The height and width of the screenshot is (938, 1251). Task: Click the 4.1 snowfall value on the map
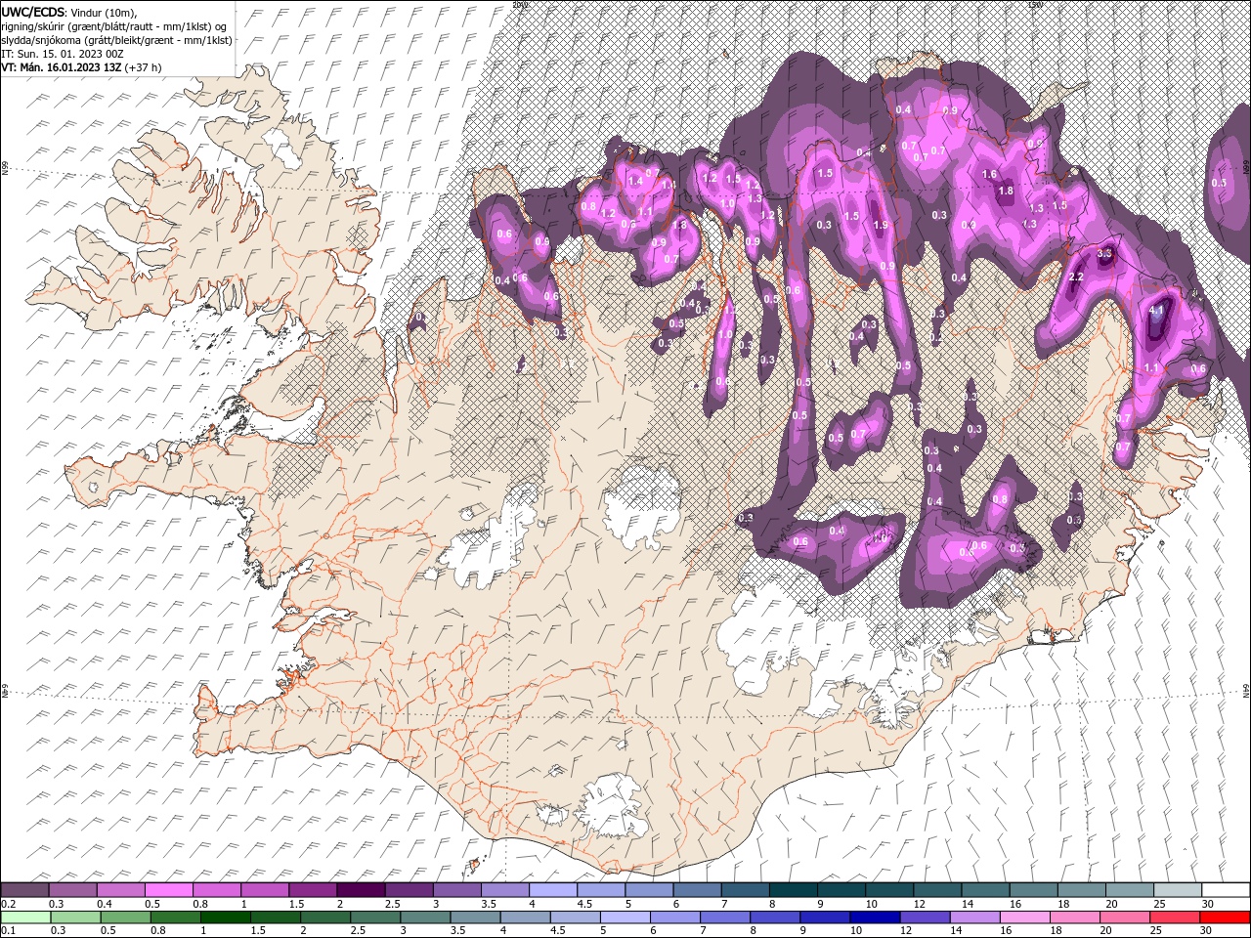click(x=1158, y=310)
